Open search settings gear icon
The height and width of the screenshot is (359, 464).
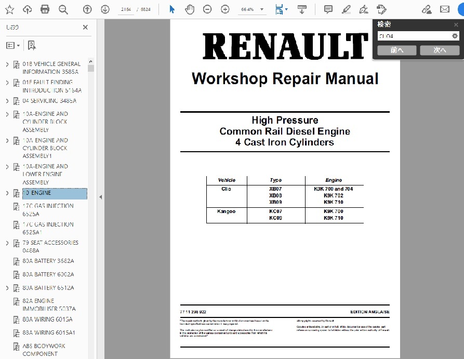(x=455, y=36)
